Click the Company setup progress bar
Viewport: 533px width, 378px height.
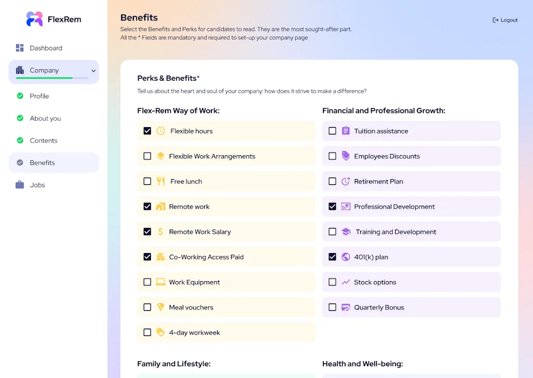click(x=52, y=78)
